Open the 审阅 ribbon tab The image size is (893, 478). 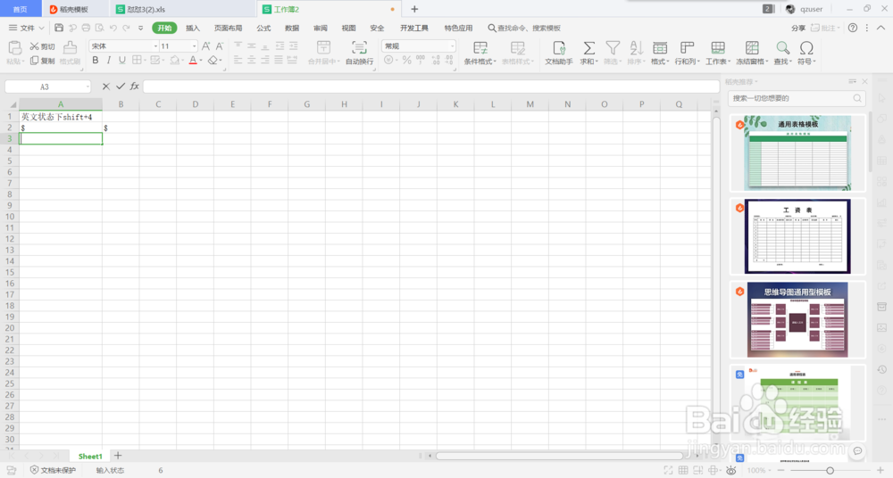tap(321, 28)
